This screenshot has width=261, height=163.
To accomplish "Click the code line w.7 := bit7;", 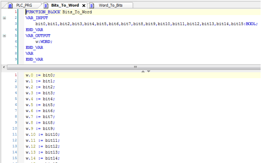I will (x=40, y=117).
